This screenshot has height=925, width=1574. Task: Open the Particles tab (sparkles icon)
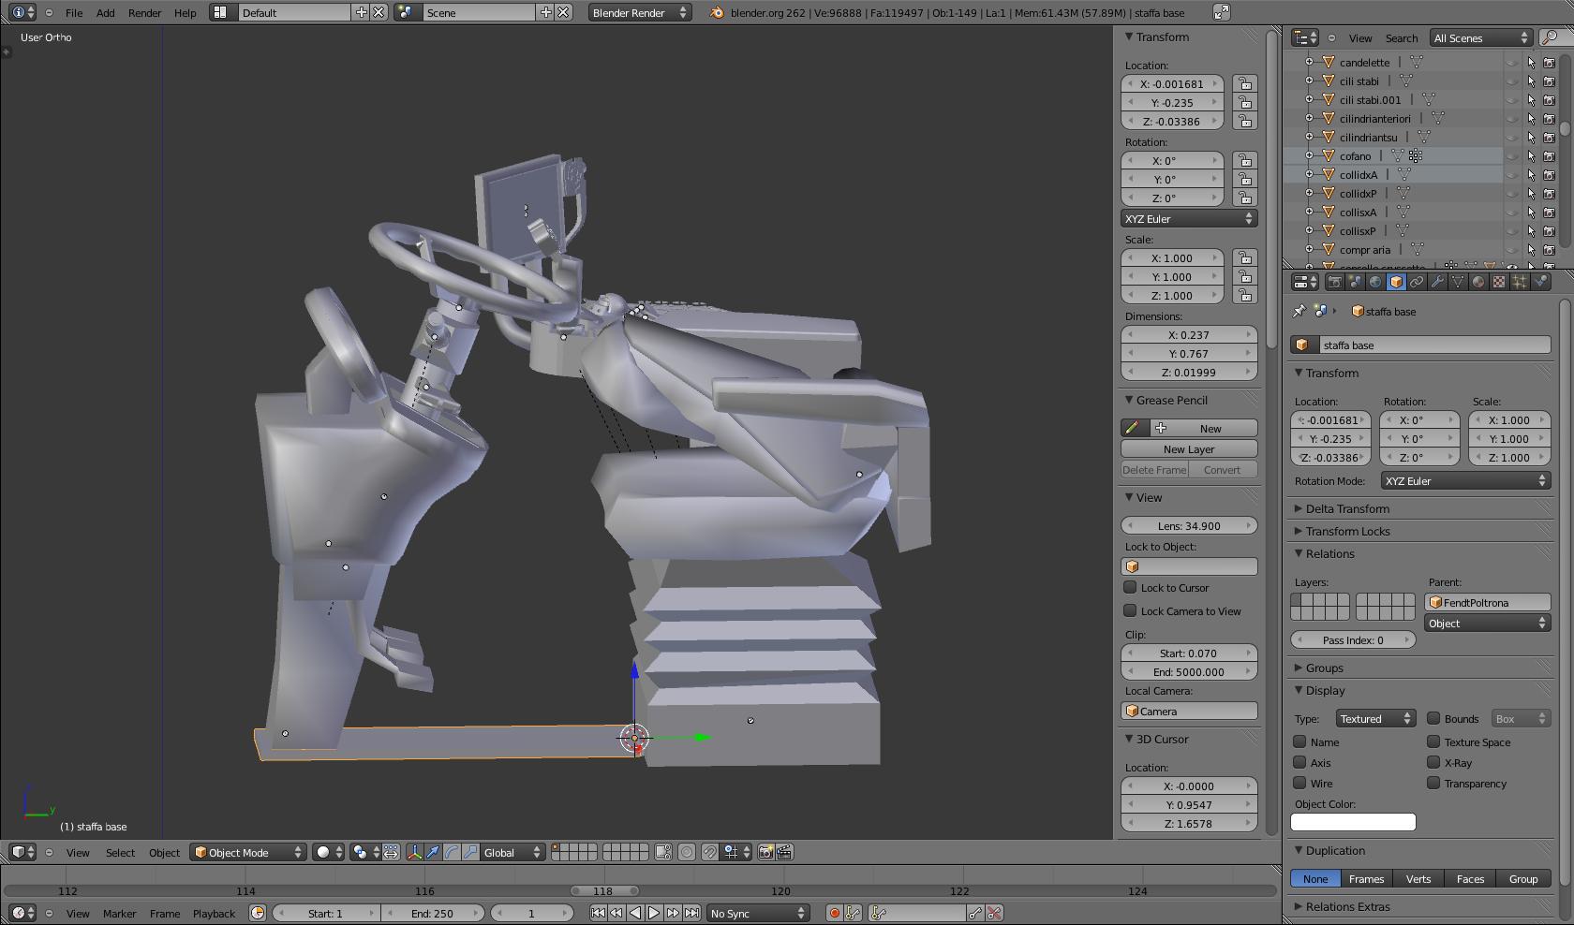(x=1520, y=282)
